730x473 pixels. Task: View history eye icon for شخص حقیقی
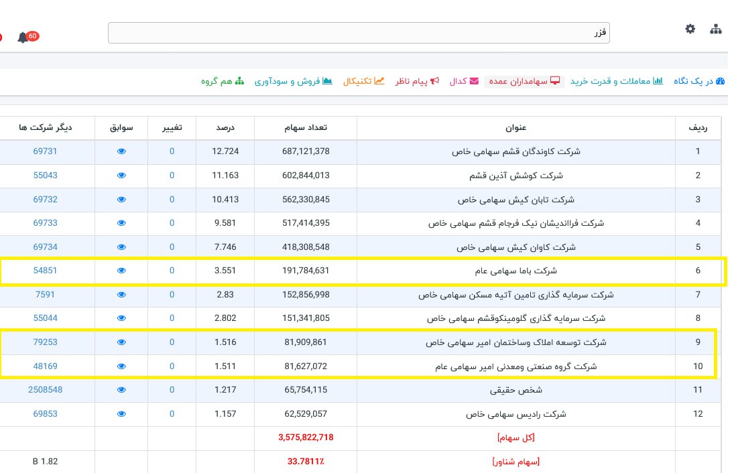121,390
